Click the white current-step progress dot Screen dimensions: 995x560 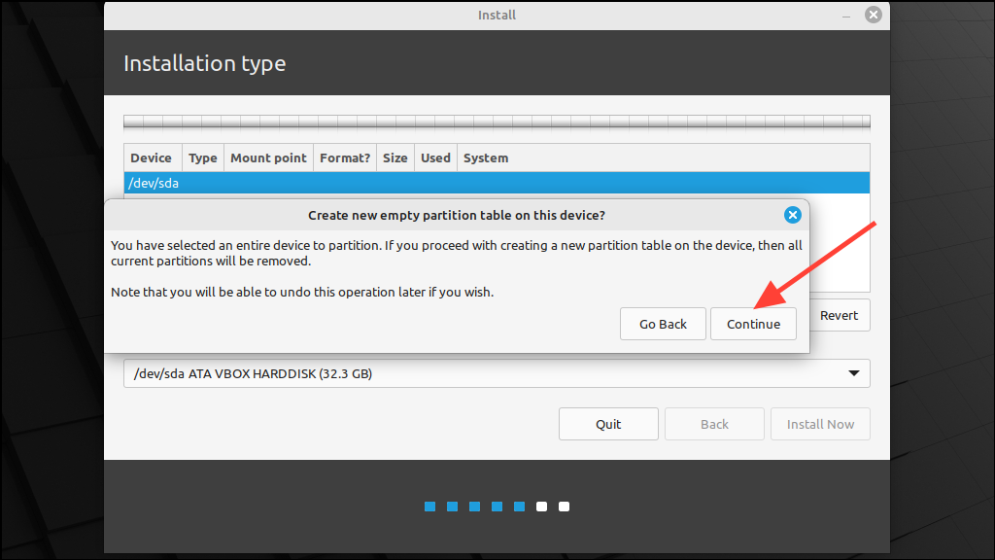pos(541,507)
